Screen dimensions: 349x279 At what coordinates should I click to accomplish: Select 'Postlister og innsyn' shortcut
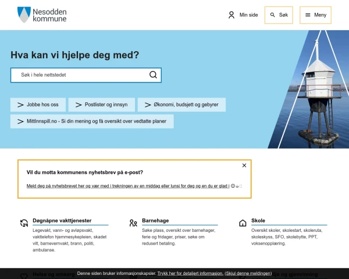tap(101, 105)
